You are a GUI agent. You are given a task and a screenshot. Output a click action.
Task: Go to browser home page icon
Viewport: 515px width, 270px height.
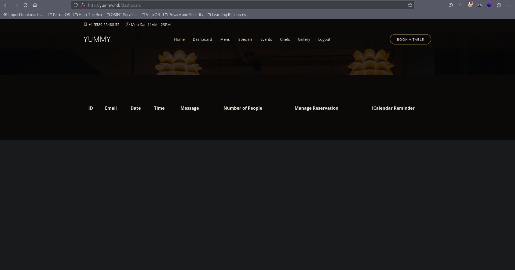click(x=35, y=5)
